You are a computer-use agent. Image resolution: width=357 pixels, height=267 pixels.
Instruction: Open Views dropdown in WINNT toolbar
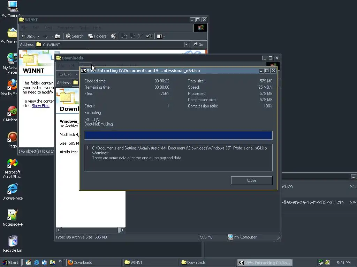(x=161, y=36)
